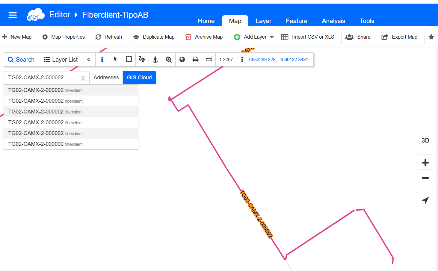Open the street view pegman tool
438x271 pixels.
coord(155,59)
